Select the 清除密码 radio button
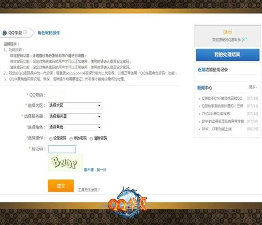 [x=91, y=138]
